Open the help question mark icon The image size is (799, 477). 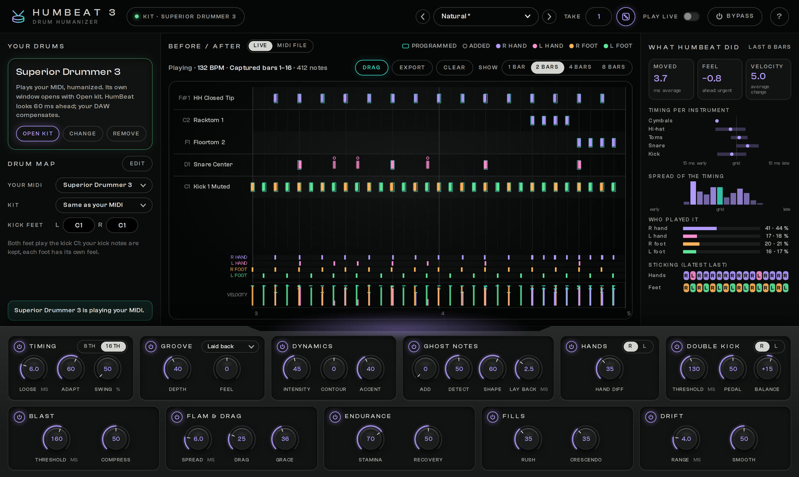coord(779,16)
